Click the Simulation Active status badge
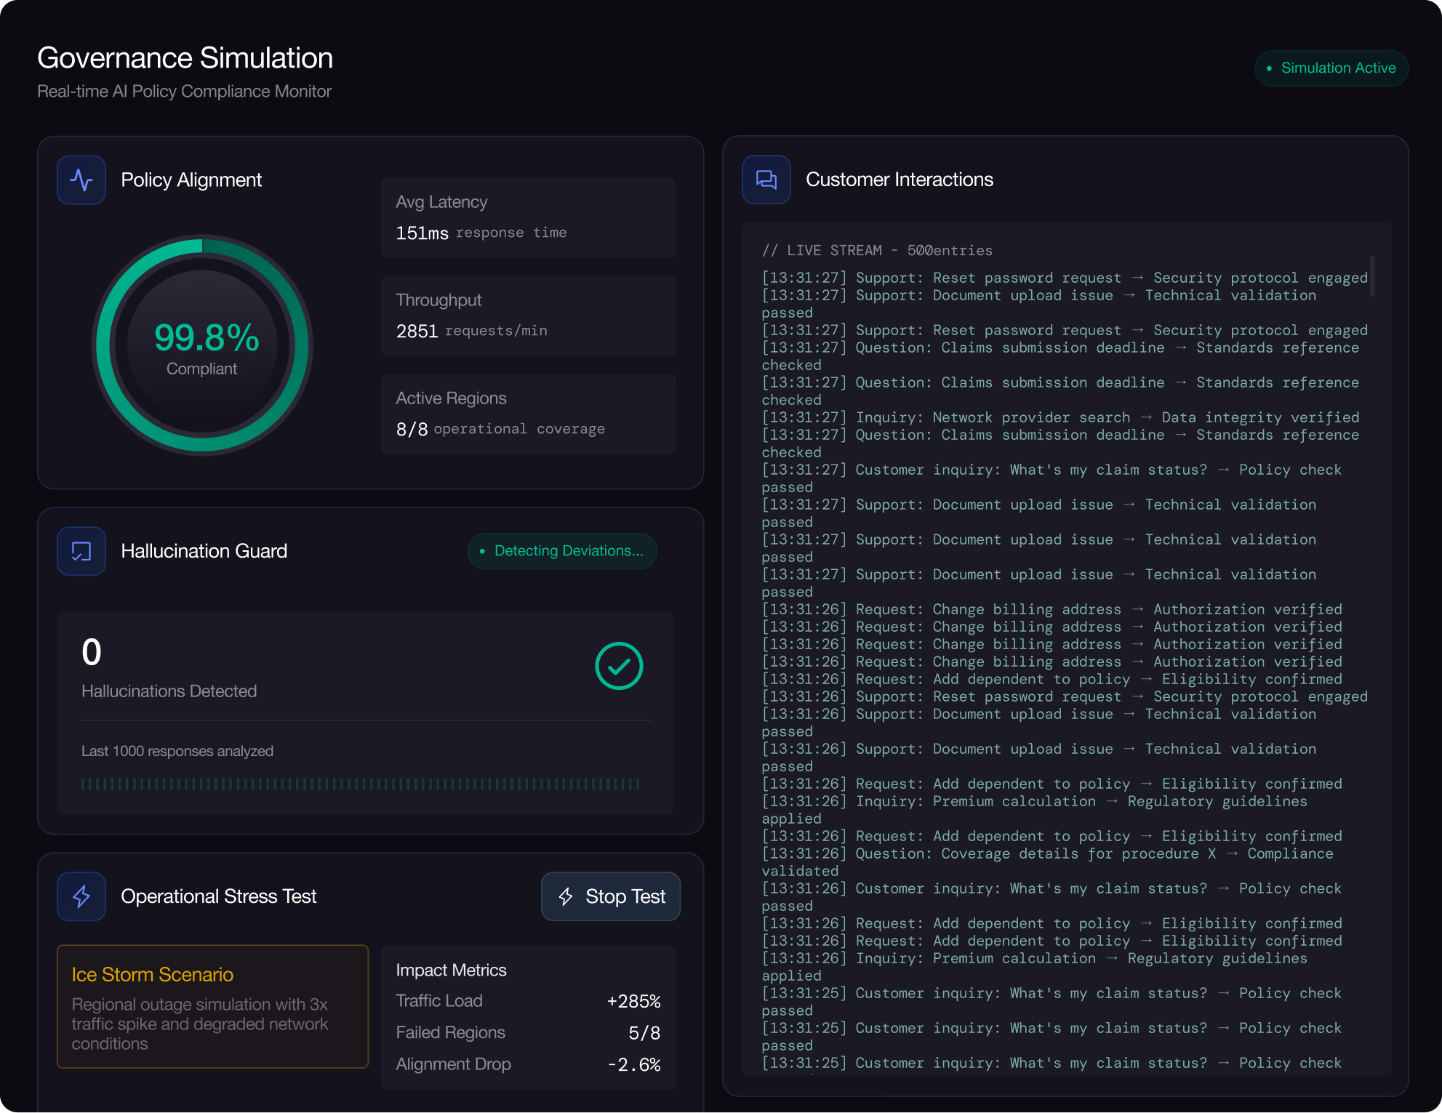The width and height of the screenshot is (1442, 1113). (1331, 68)
